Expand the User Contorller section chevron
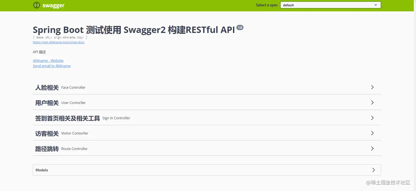Viewport: 416px width, 191px height. point(372,102)
